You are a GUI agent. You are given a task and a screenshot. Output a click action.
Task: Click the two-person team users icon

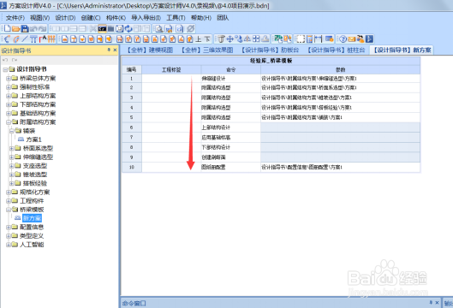click(361, 38)
